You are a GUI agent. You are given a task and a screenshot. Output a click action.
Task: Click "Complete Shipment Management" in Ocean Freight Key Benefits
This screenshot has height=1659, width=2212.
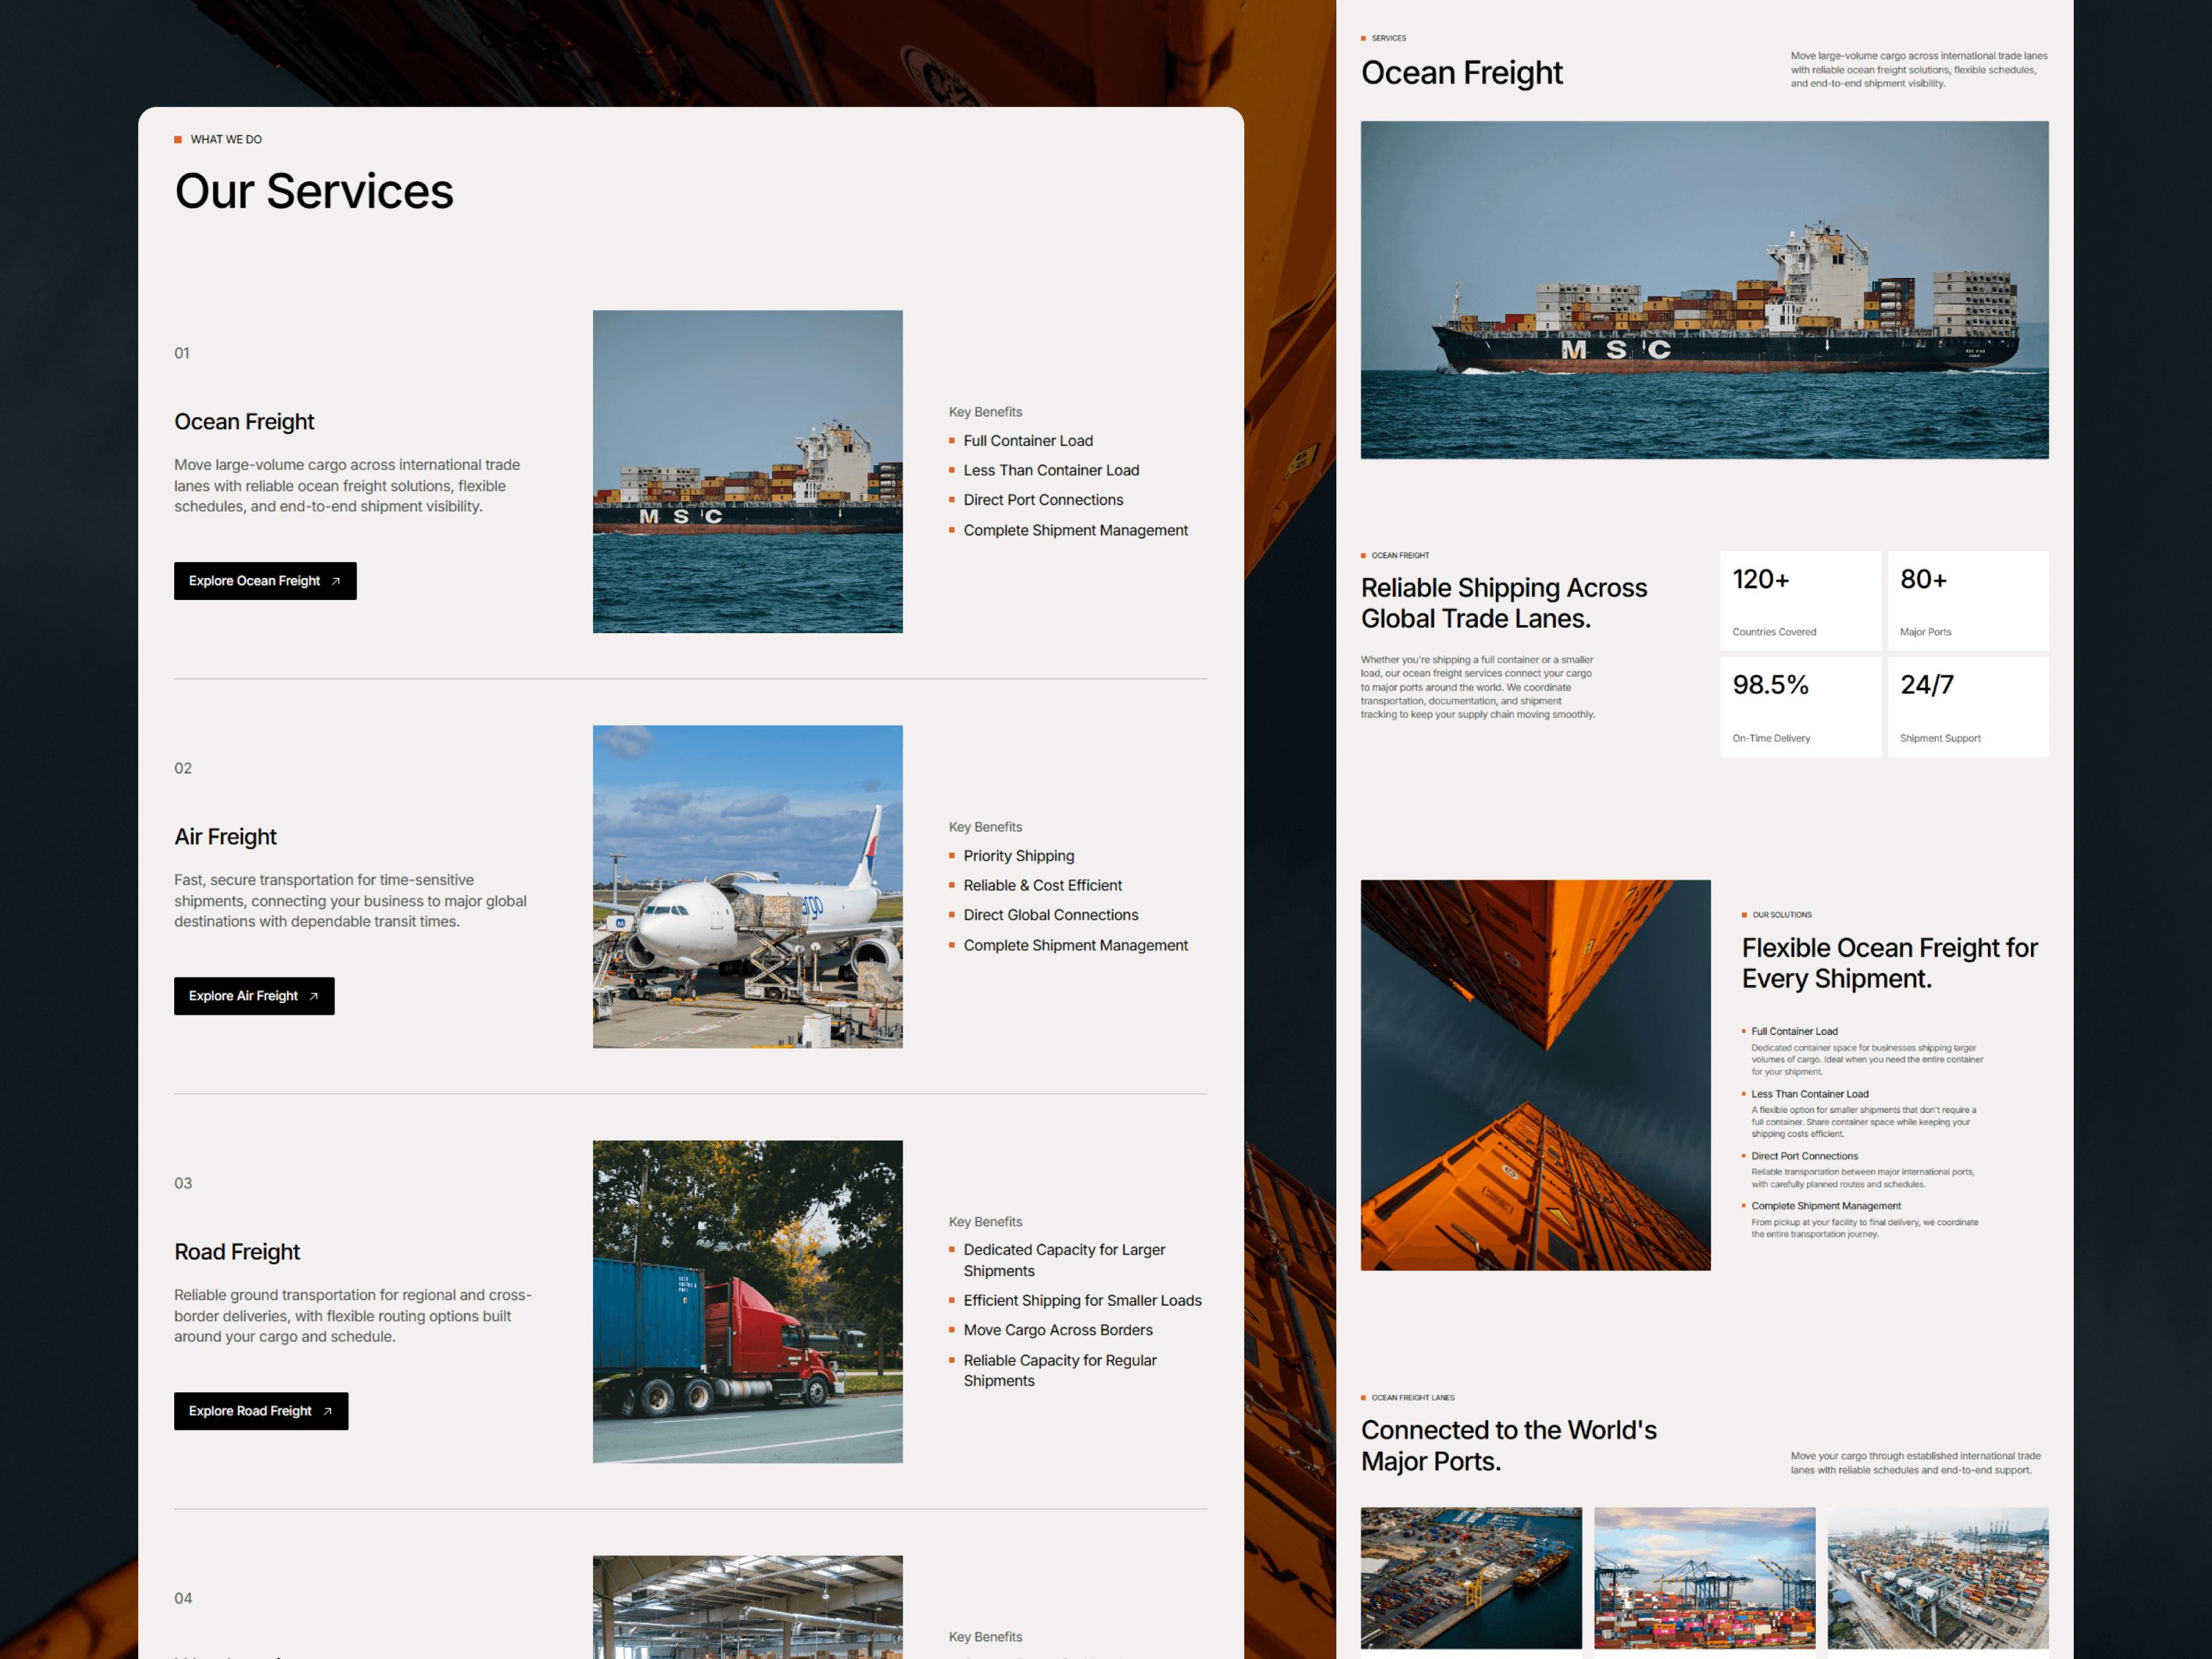pyautogui.click(x=1076, y=530)
